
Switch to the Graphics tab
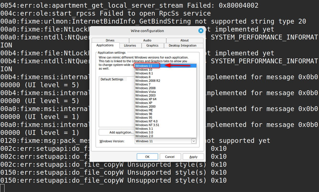(152, 45)
